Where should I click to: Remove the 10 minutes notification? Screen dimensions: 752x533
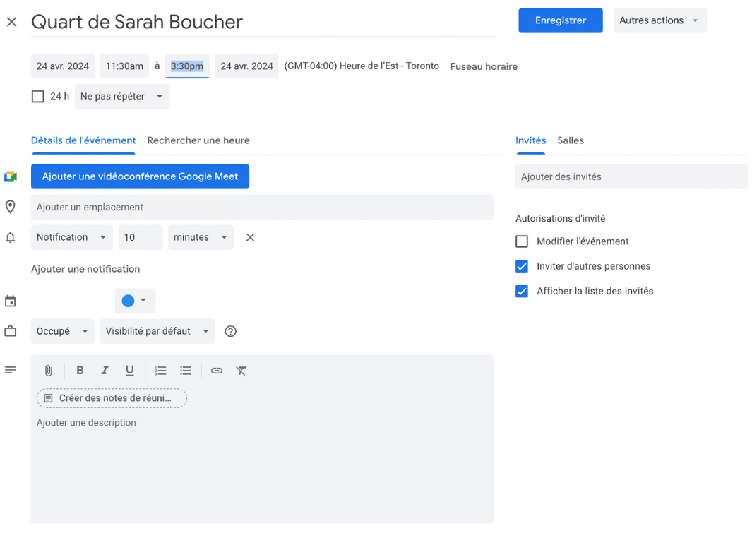[250, 237]
